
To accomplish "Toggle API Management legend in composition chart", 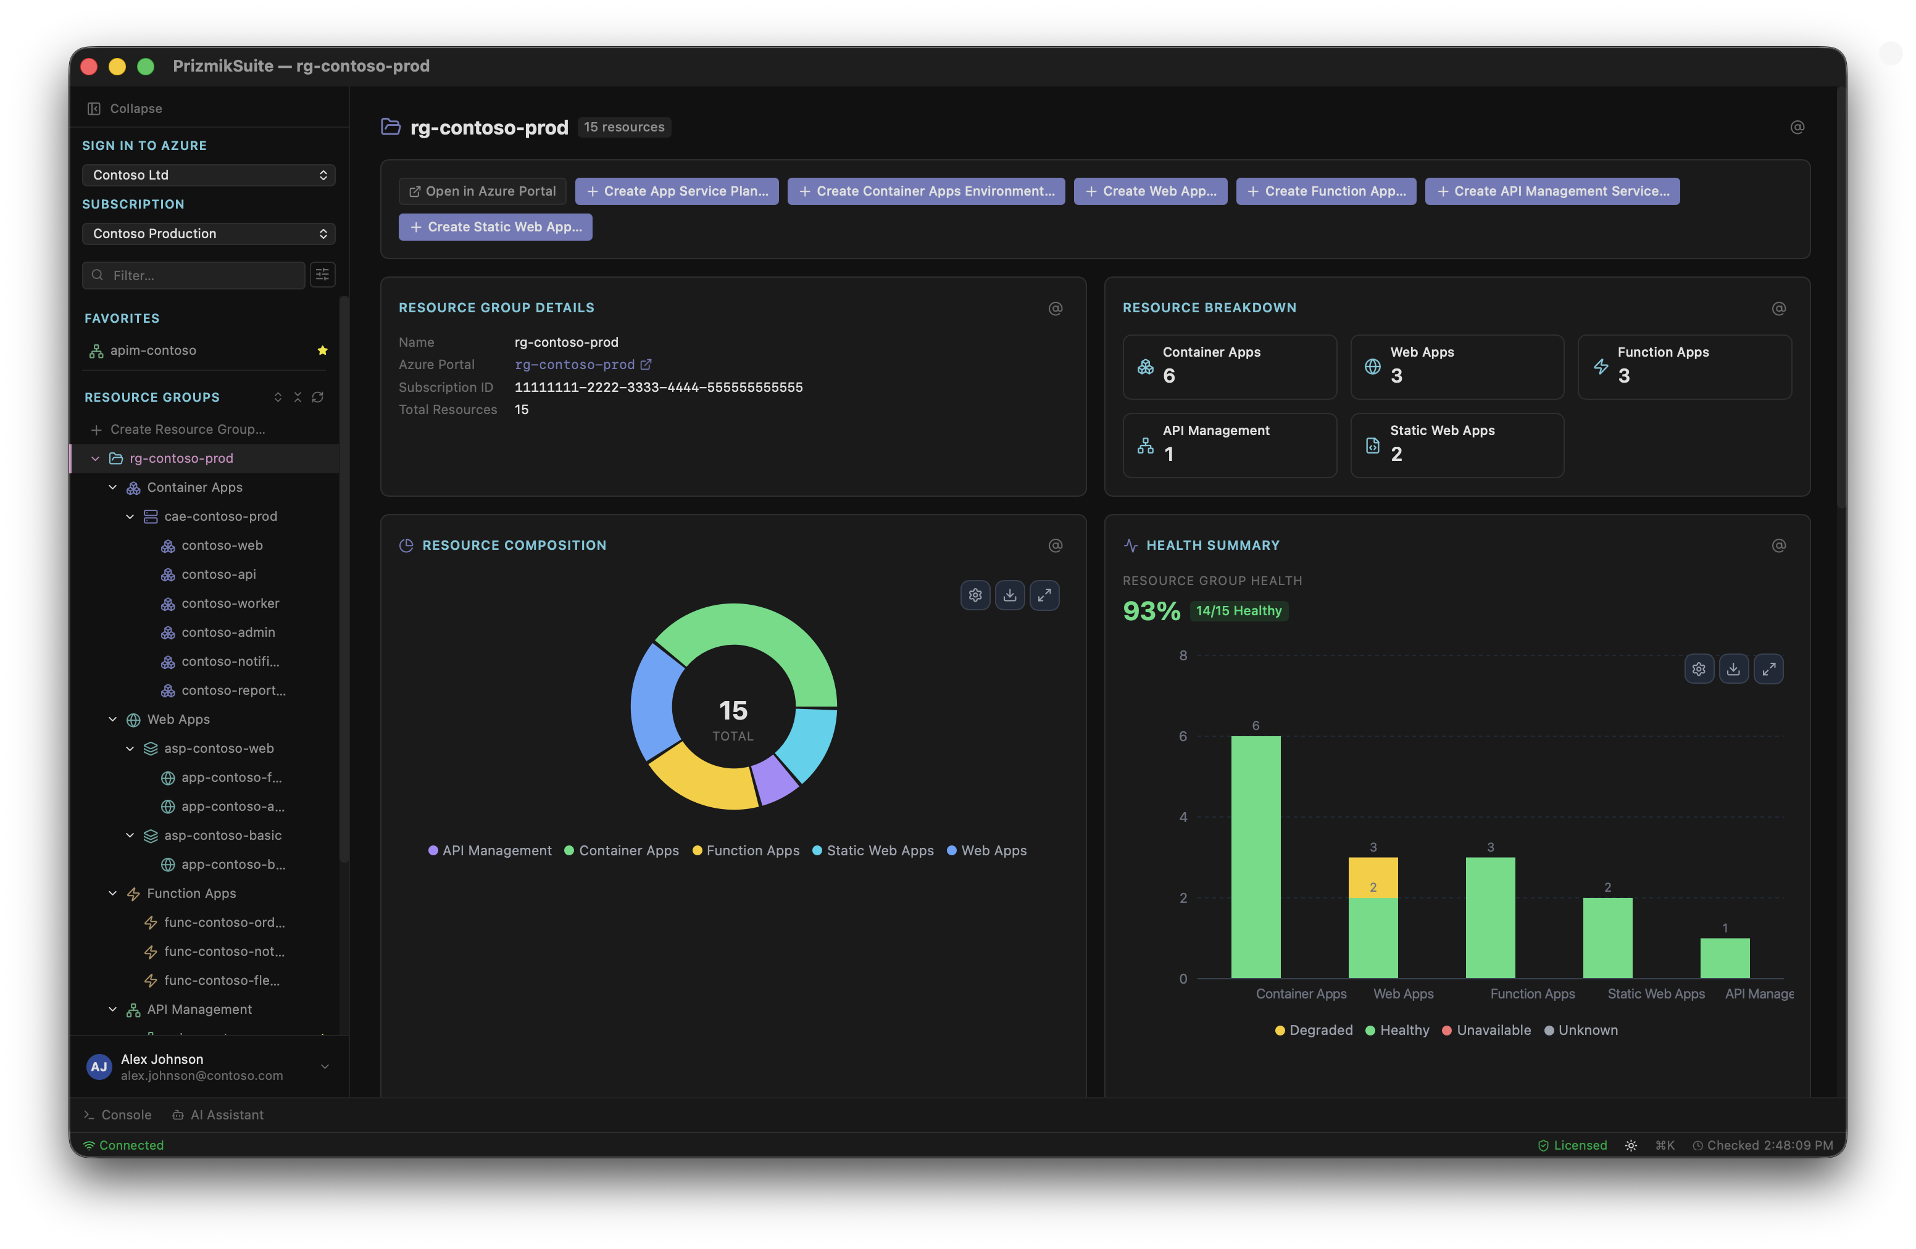I will 489,850.
